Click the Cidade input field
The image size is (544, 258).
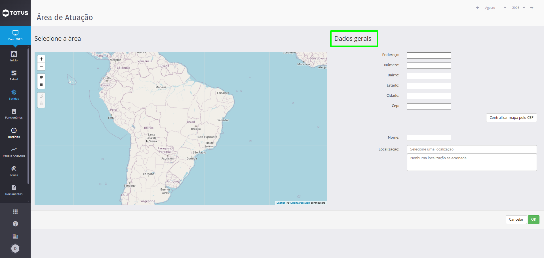coord(429,96)
